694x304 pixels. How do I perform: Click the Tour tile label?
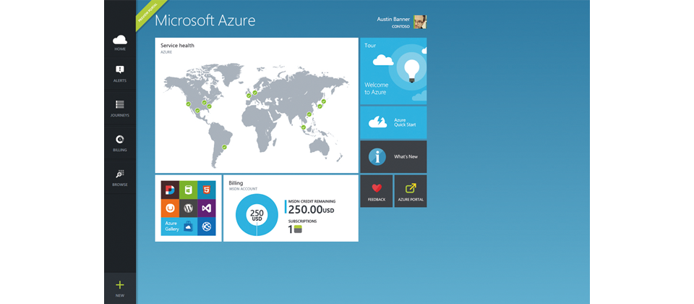pyautogui.click(x=370, y=45)
